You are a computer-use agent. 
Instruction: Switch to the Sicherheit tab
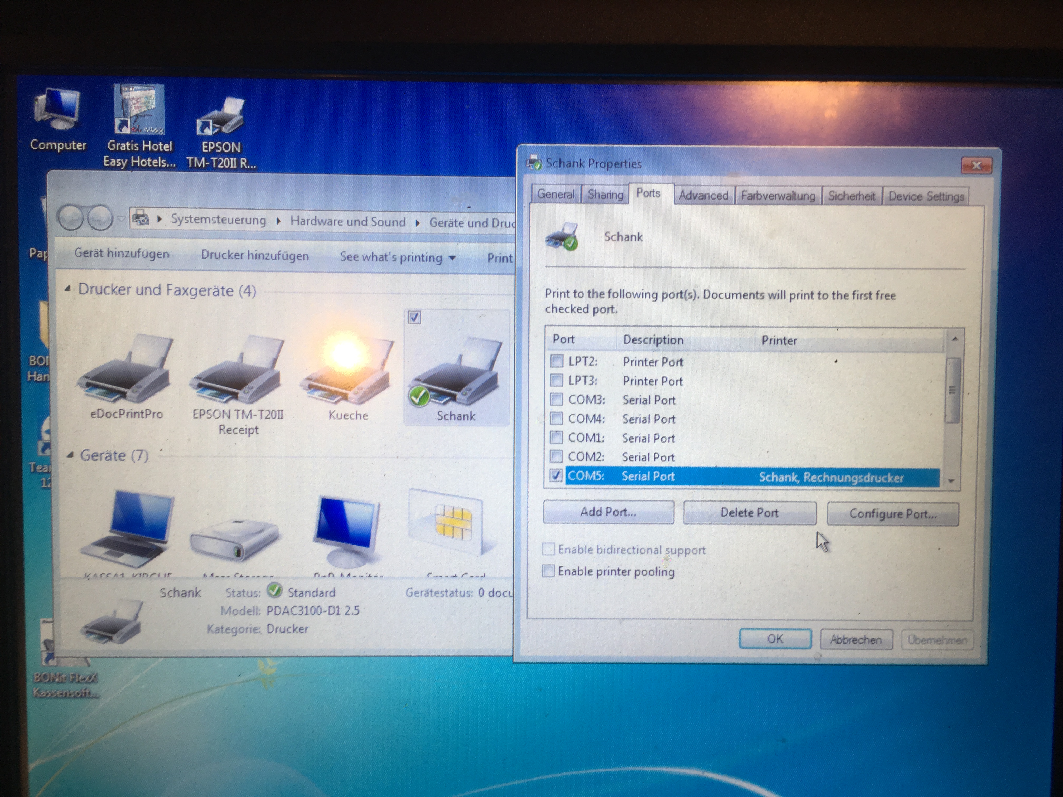(x=852, y=196)
